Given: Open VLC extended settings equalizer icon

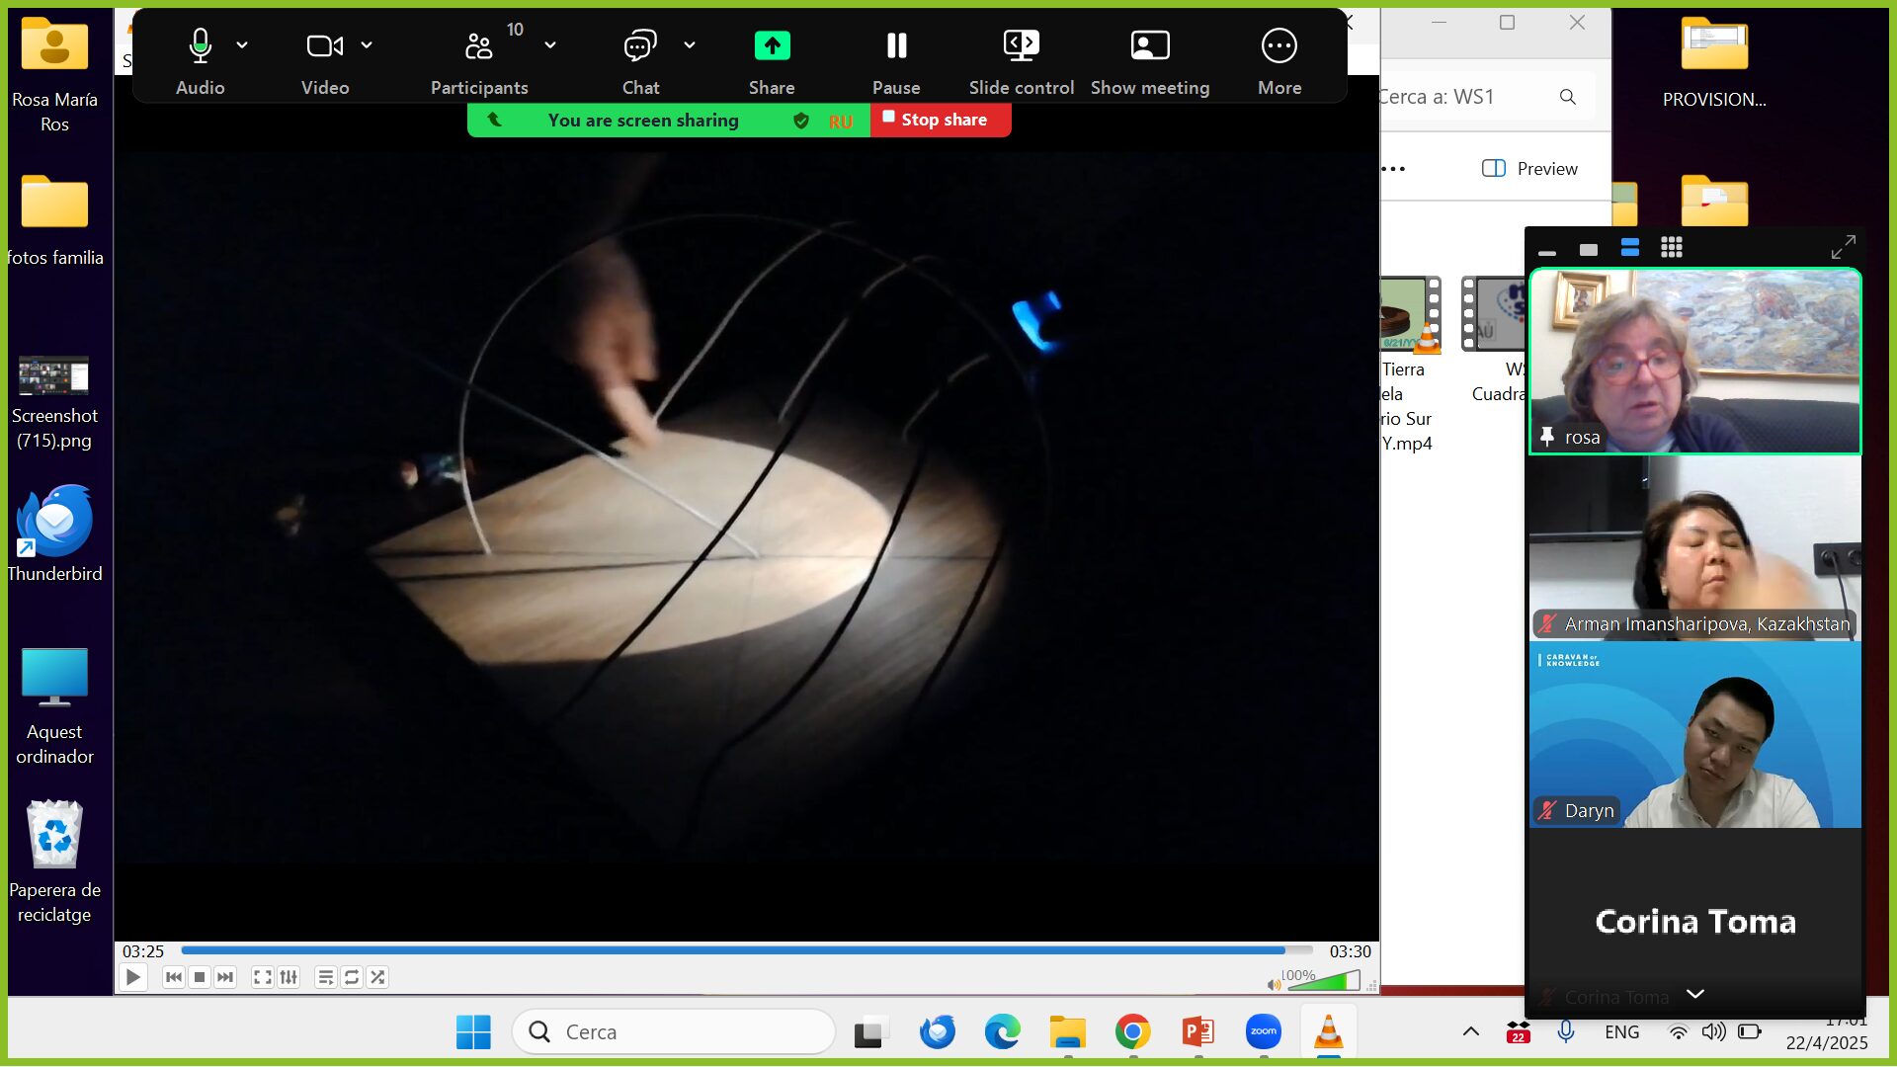Looking at the screenshot, I should (x=289, y=977).
